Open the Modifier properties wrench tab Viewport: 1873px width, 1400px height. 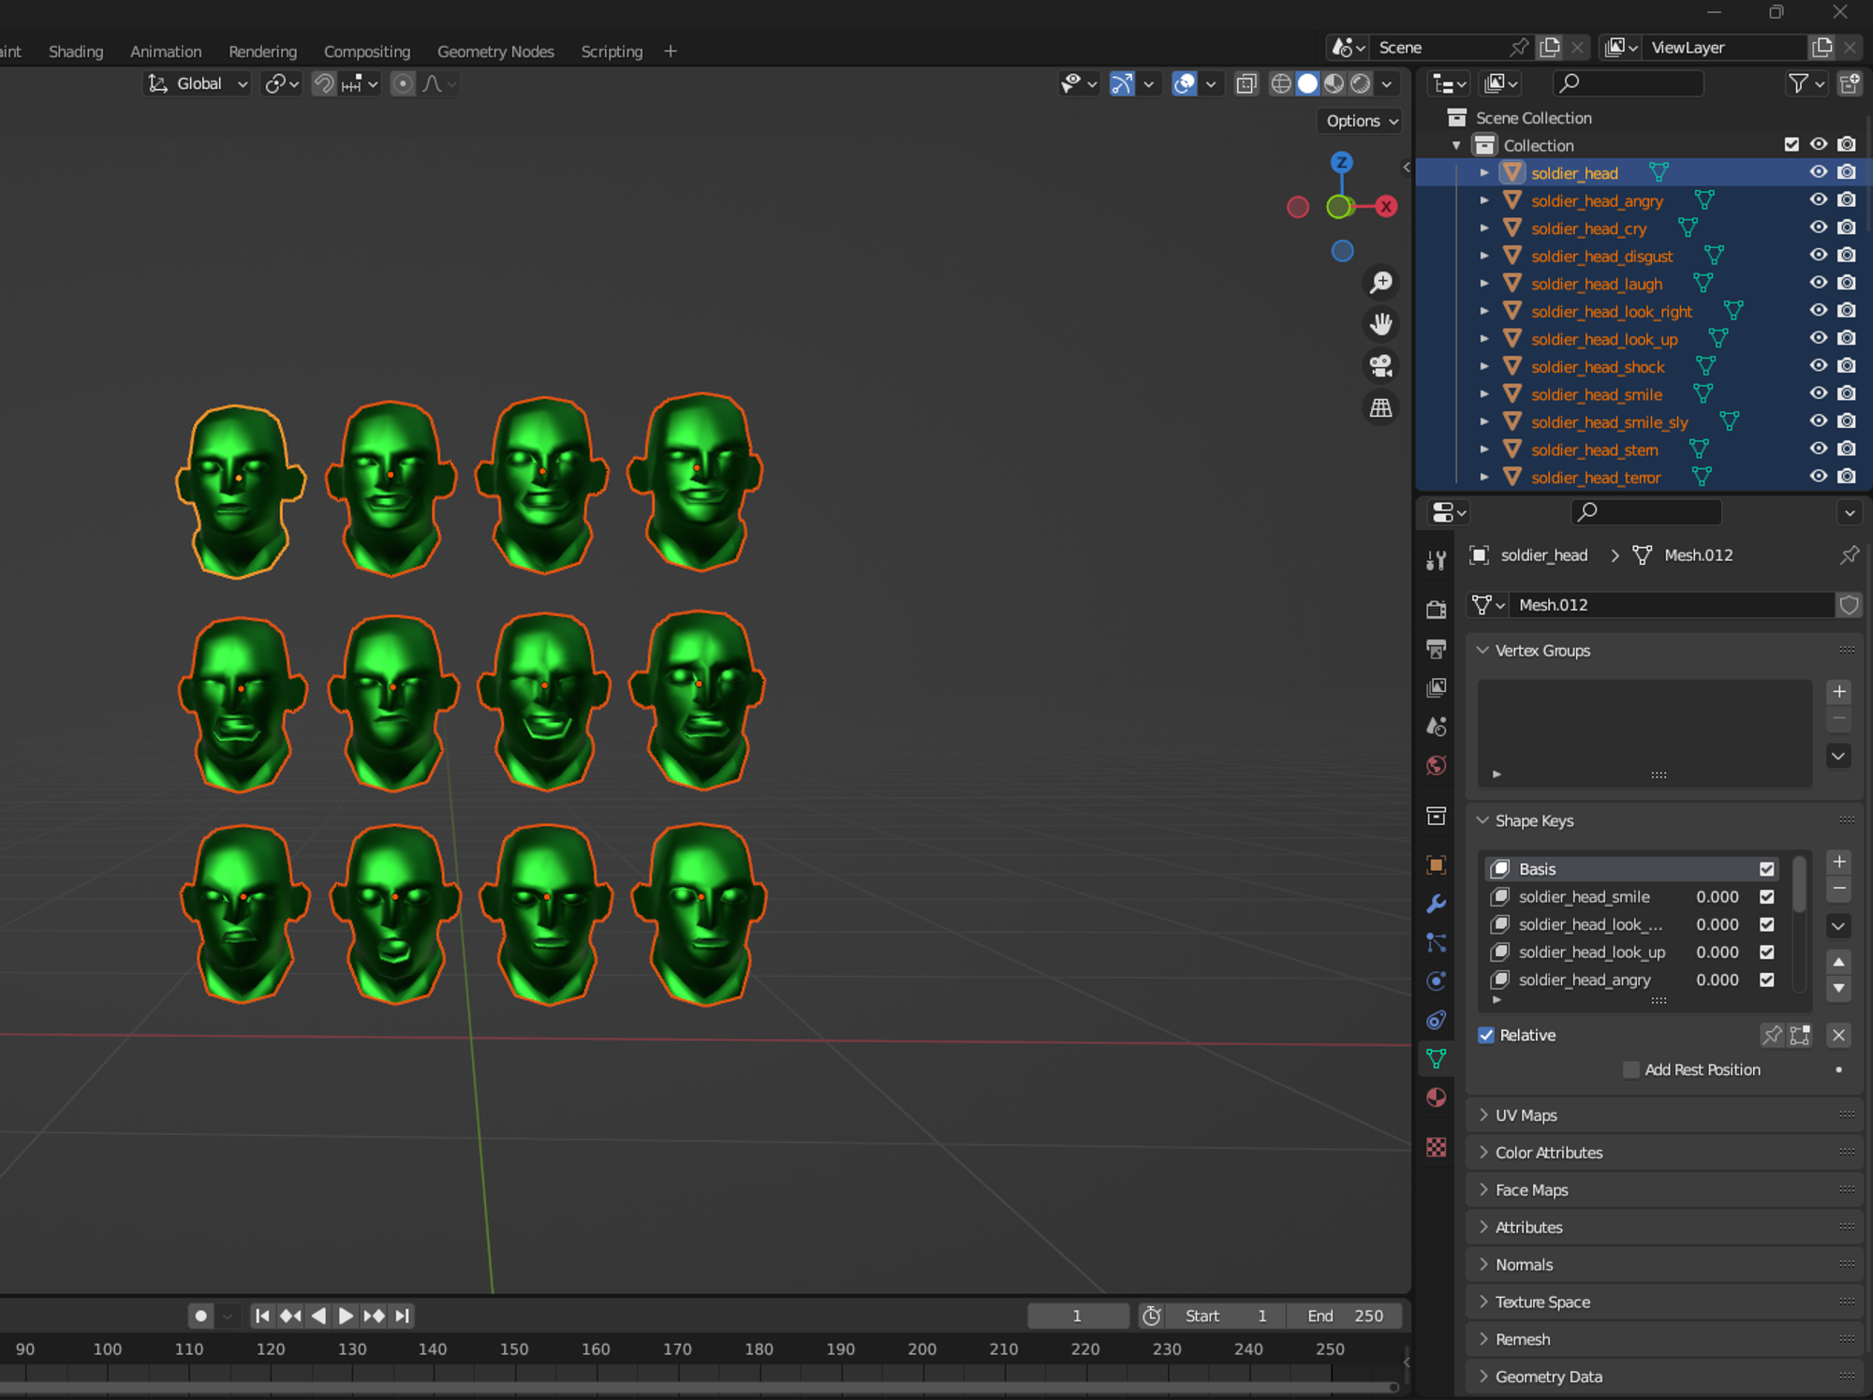coord(1436,904)
